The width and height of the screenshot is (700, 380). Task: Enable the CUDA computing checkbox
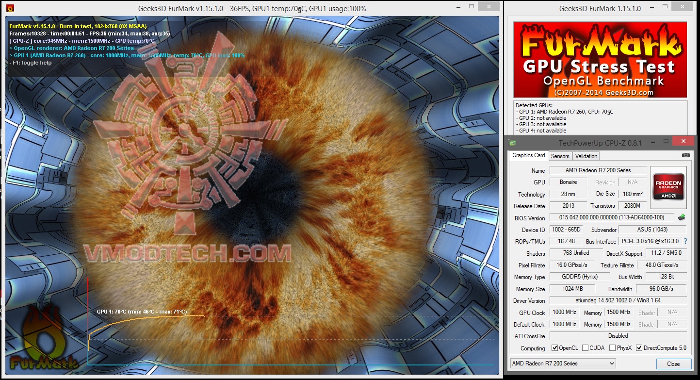click(586, 347)
